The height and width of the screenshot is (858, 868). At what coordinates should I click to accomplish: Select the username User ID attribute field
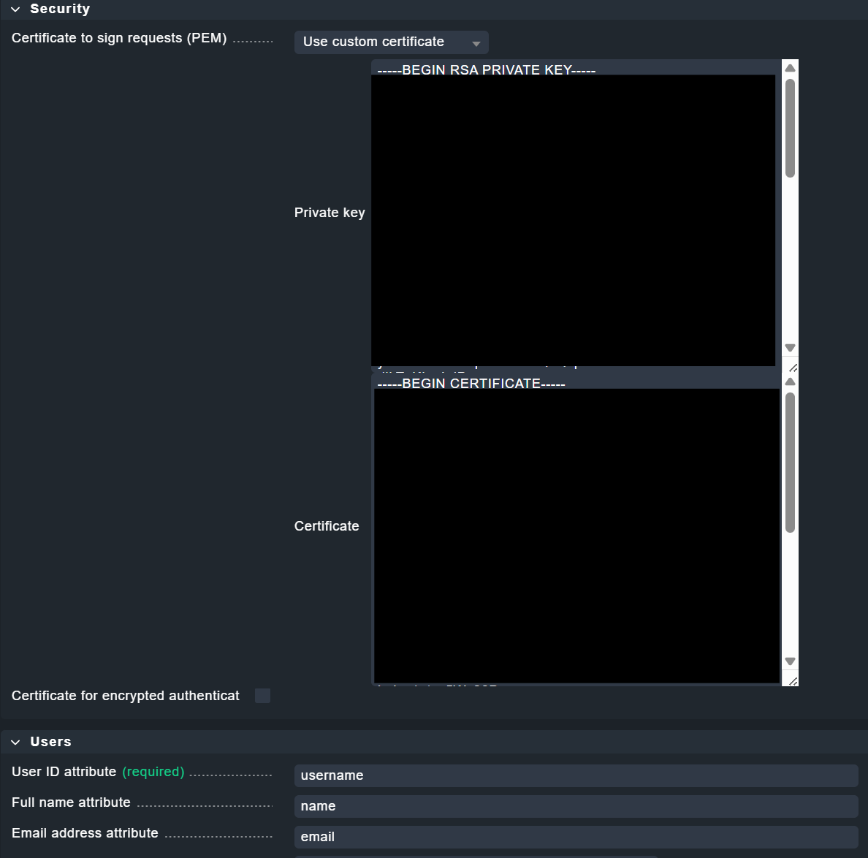(x=576, y=775)
